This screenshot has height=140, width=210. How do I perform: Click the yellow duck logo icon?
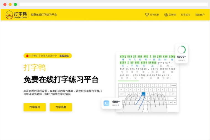(x=9, y=14)
